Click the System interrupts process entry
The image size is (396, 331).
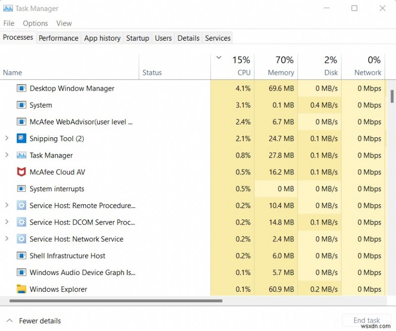point(57,189)
